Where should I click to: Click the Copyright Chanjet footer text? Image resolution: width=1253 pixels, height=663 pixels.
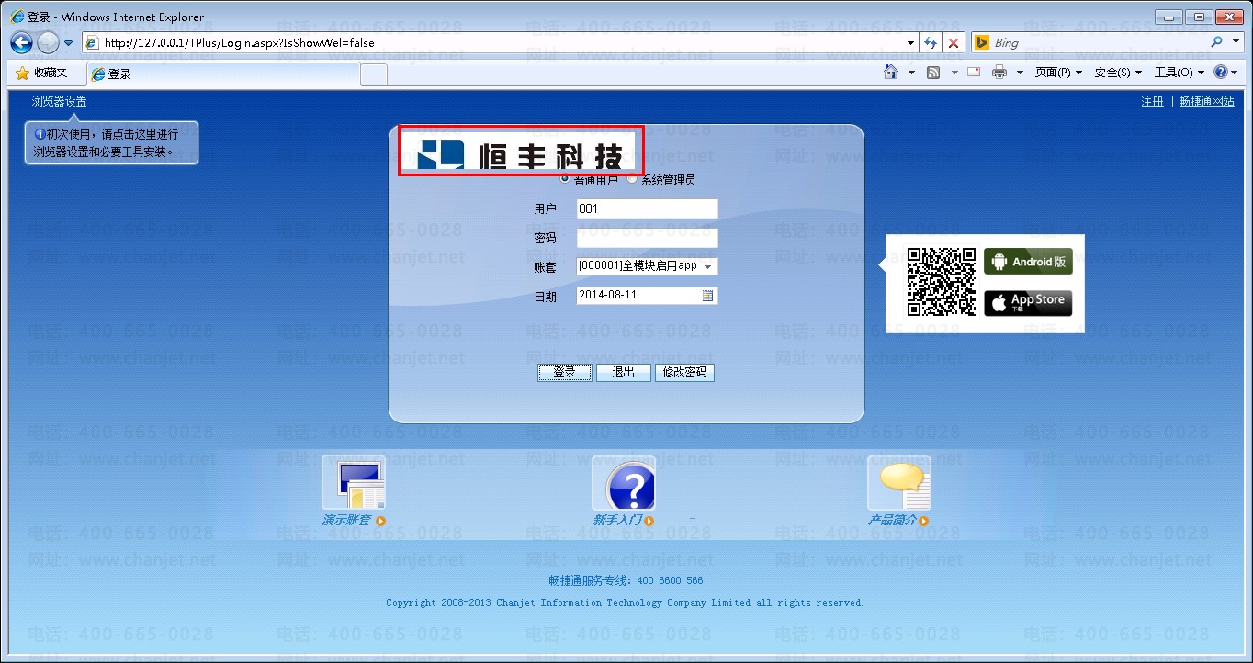click(625, 603)
